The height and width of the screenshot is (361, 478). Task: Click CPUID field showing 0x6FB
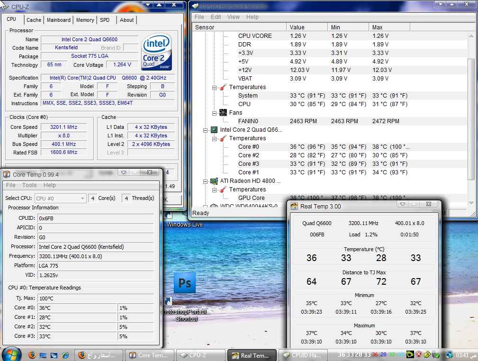click(x=95, y=218)
